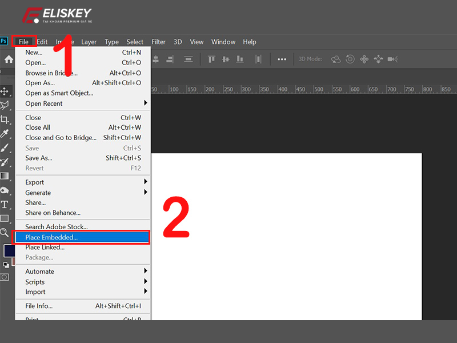Select the Eyedropper tool
Screen dimensions: 457x343
pyautogui.click(x=6, y=133)
